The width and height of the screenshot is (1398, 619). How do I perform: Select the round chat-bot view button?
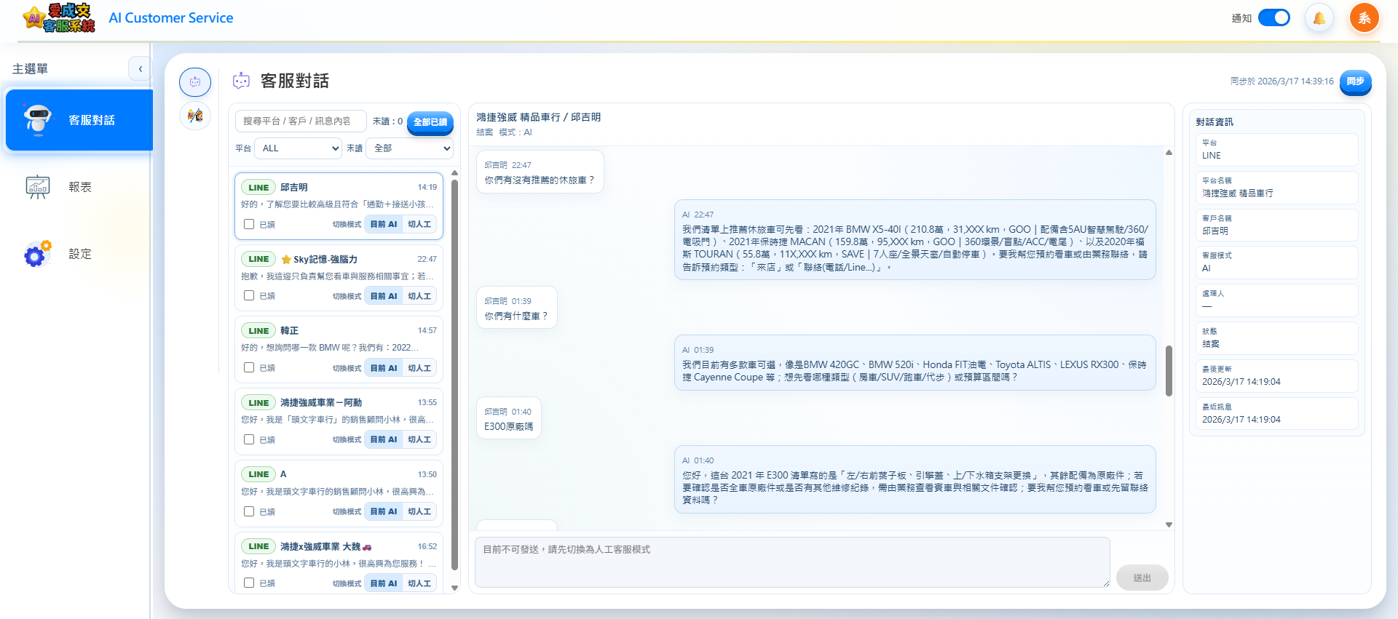coord(195,82)
